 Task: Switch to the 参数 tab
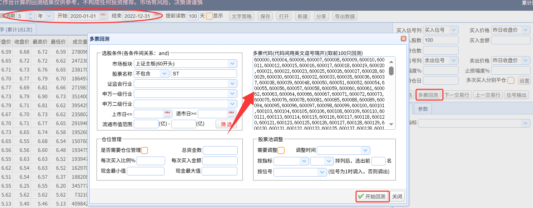423,109
